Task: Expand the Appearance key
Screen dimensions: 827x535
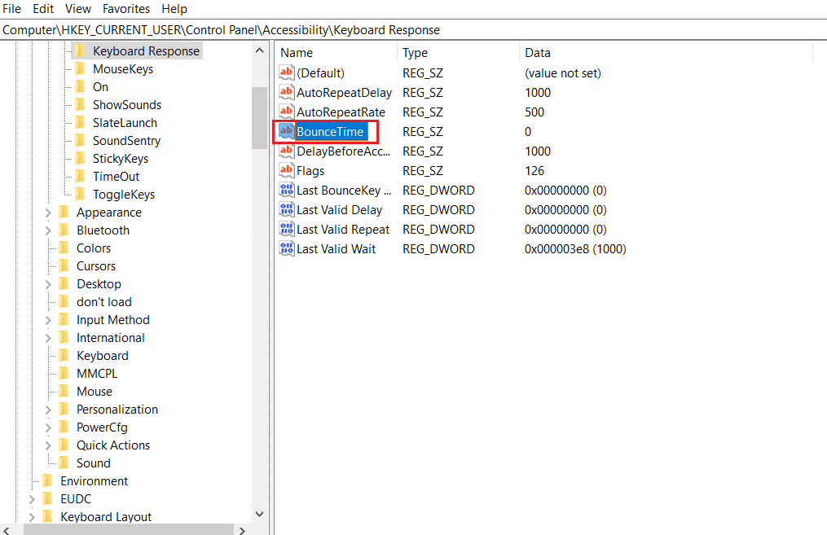Action: [48, 213]
